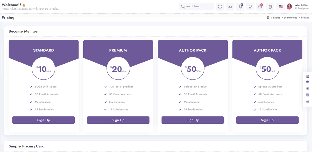Toggle the light bulb theme icon

(x=250, y=6)
